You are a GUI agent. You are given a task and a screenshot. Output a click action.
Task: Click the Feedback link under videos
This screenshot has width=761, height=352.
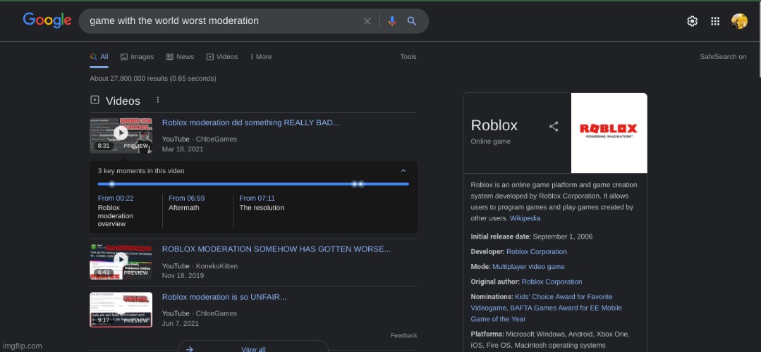pos(404,336)
